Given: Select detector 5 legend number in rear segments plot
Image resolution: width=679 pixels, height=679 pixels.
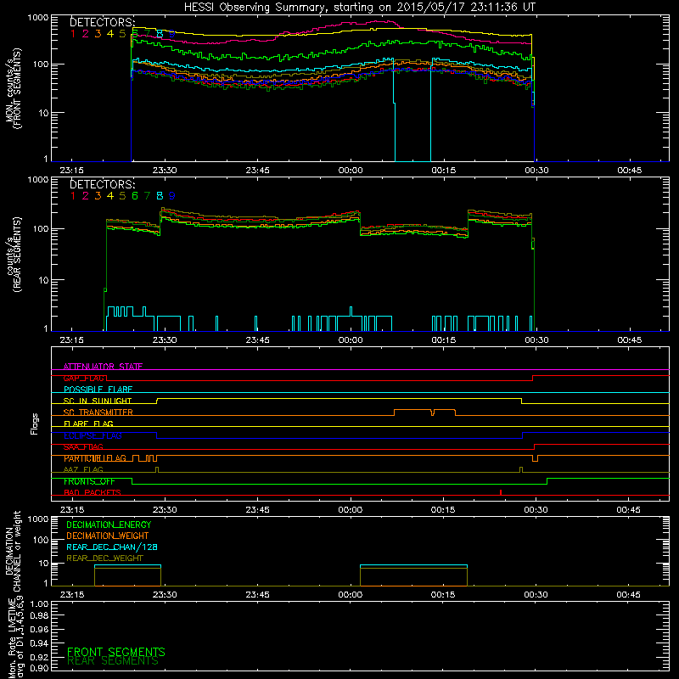Looking at the screenshot, I should tap(122, 196).
